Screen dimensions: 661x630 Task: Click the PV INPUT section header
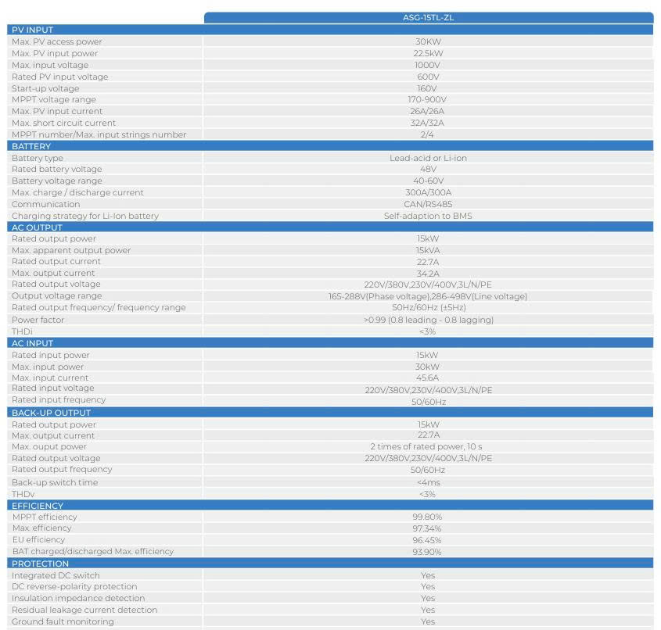click(x=33, y=30)
